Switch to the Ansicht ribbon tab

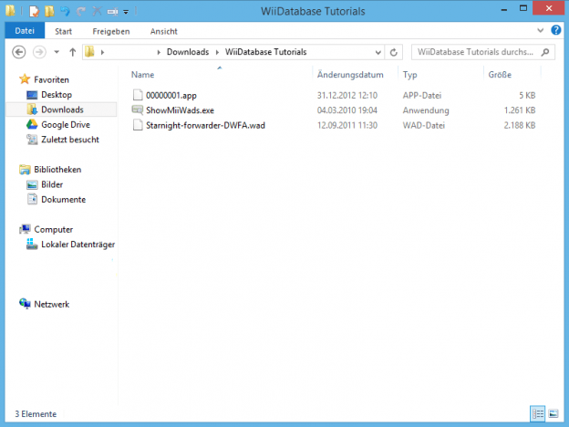click(163, 32)
